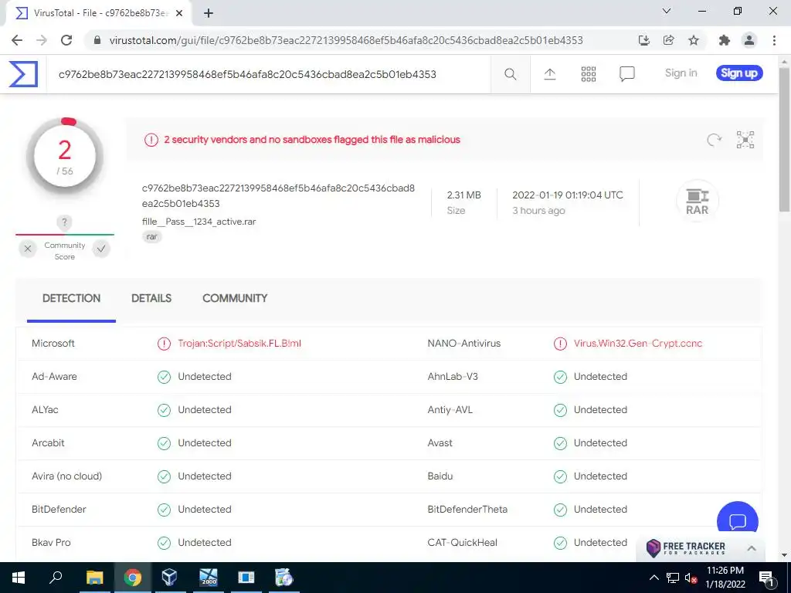The height and width of the screenshot is (593, 791).
Task: Click the Sign up button
Action: click(739, 73)
